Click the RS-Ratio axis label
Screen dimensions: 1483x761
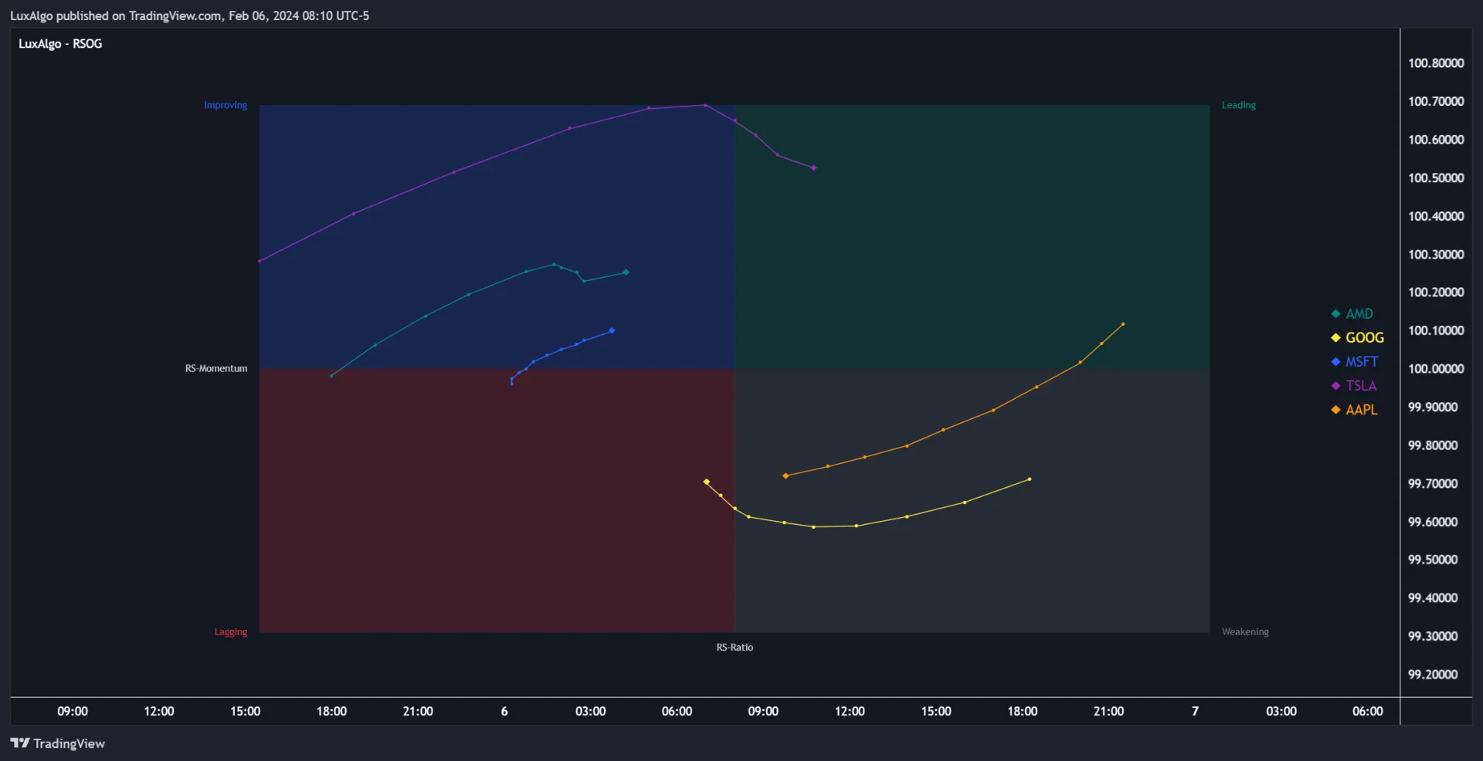tap(735, 647)
